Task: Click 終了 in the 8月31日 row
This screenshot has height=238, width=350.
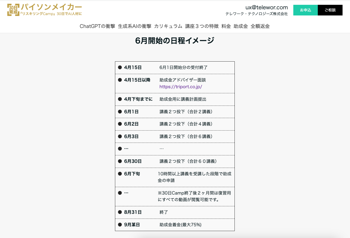Action: click(x=164, y=212)
